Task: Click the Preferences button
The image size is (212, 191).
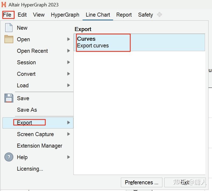Action: coord(142,182)
